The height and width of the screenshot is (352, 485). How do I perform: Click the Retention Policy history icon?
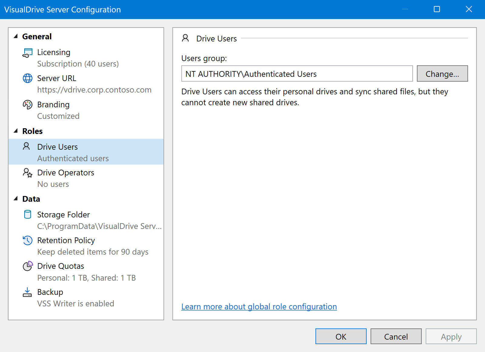click(28, 240)
